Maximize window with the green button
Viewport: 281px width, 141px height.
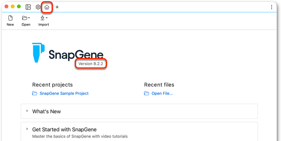tap(19, 7)
